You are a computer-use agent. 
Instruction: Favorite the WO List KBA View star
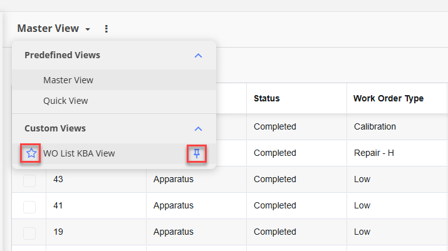(31, 153)
